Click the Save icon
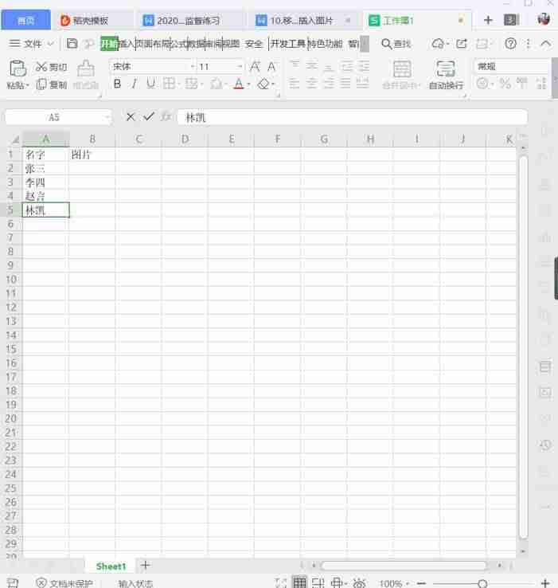 72,44
